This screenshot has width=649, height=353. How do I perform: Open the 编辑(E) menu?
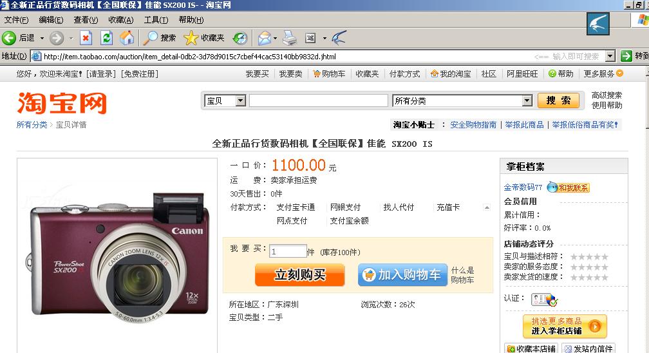click(x=51, y=20)
